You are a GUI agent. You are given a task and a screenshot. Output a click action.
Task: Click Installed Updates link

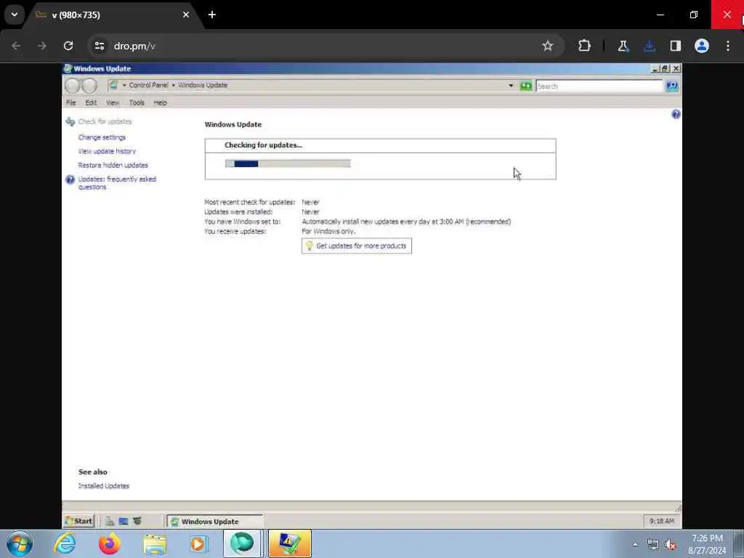coord(103,486)
